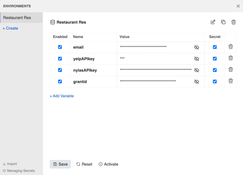Save the environment changes

60,164
